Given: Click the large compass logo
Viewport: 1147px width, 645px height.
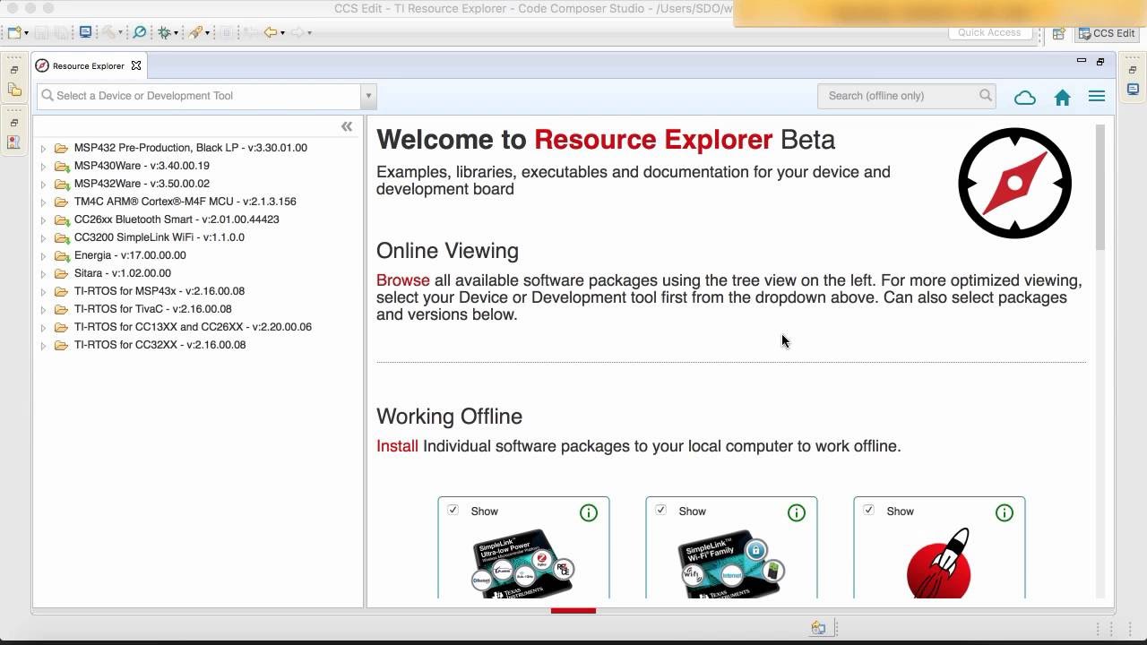Looking at the screenshot, I should 1014,183.
